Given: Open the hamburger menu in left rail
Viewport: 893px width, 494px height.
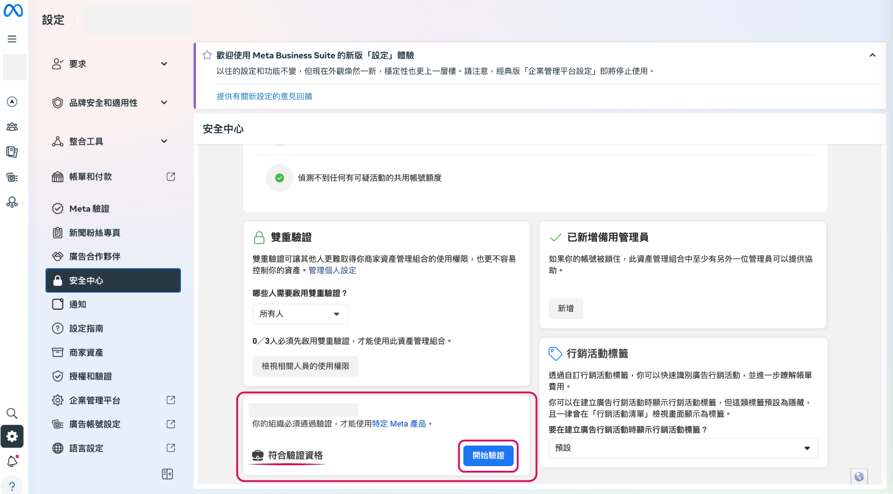Looking at the screenshot, I should pyautogui.click(x=12, y=39).
